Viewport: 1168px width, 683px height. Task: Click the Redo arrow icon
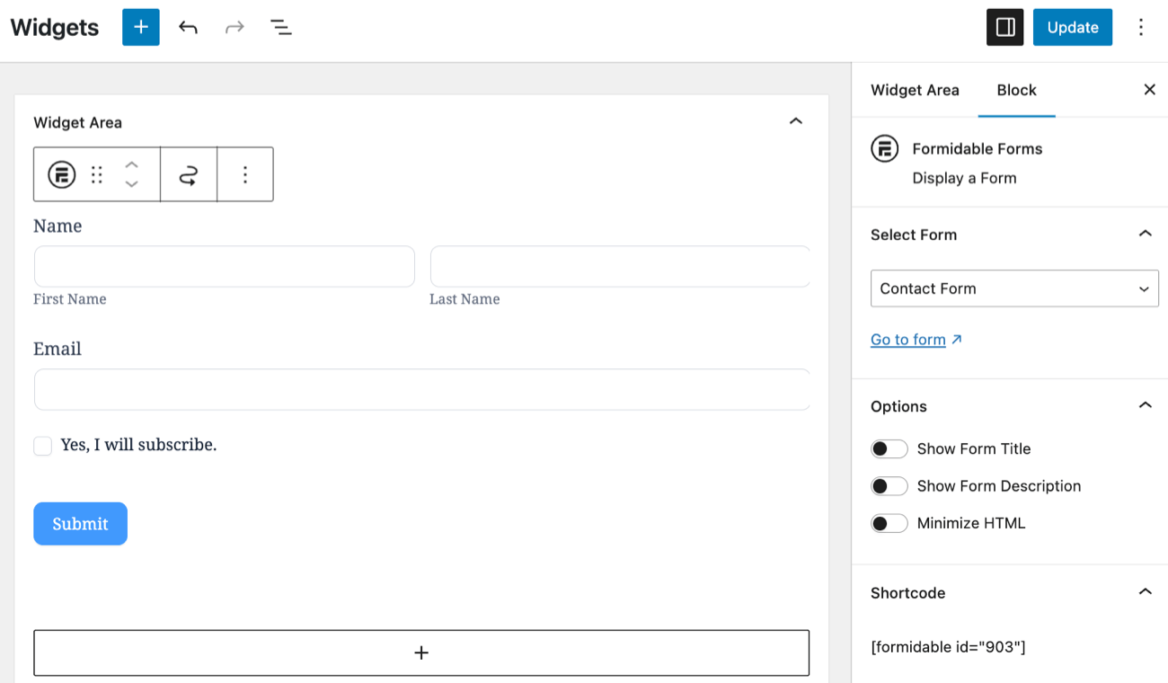tap(234, 27)
